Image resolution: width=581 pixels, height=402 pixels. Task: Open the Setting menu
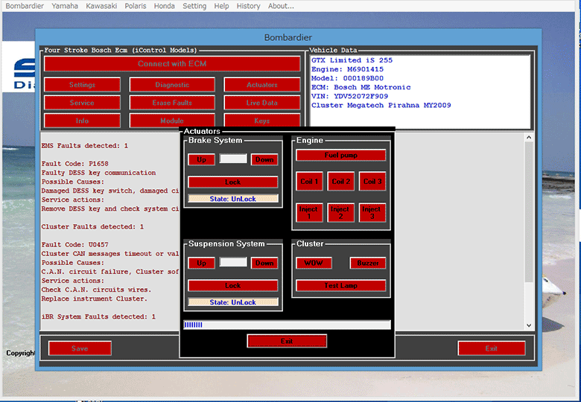point(194,6)
